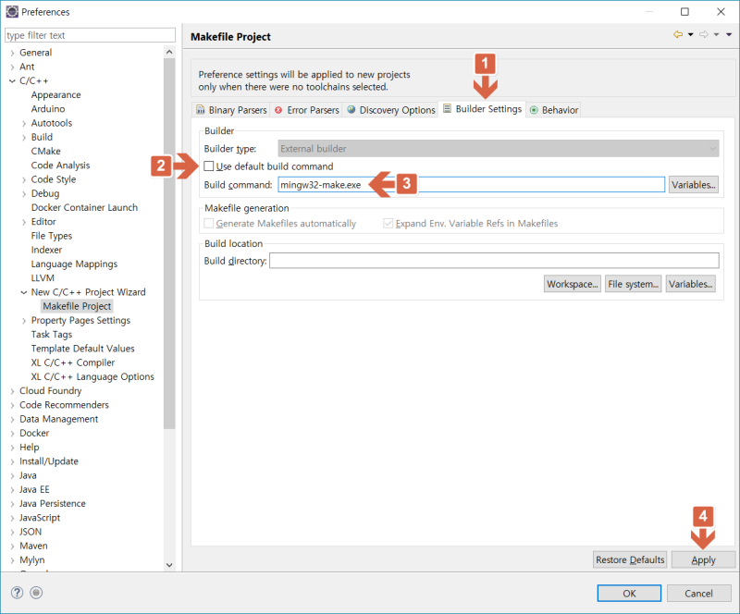
Task: Click the tree scrollbar up arrow
Action: tap(169, 52)
